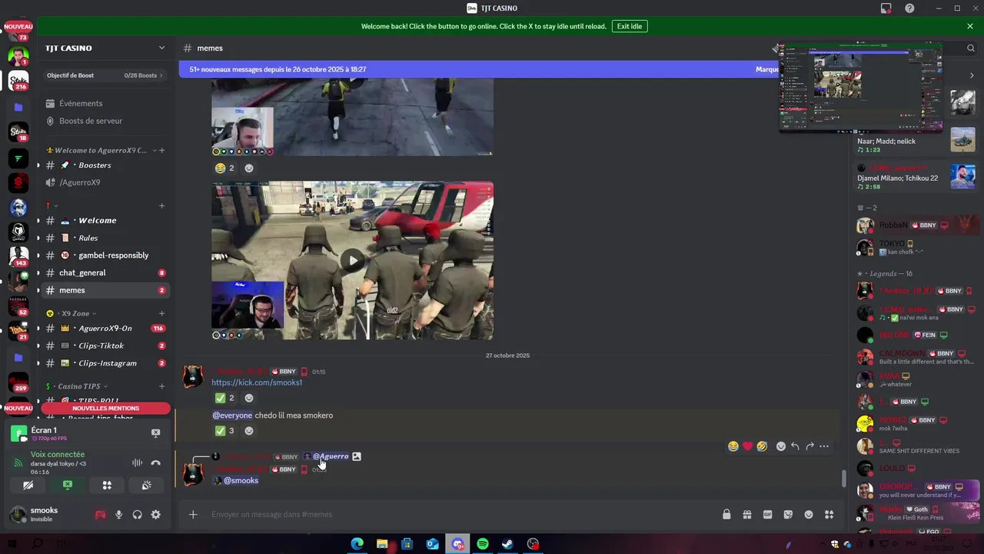Open the AguerroX9-On channel
Viewport: 984px width, 554px height.
tap(105, 329)
